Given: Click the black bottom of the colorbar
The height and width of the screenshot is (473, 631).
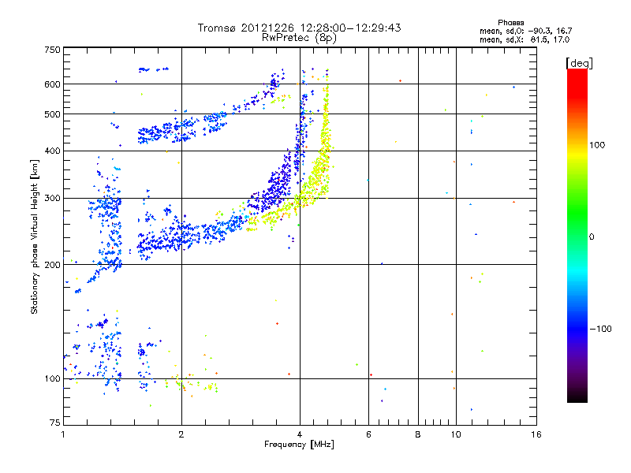Looking at the screenshot, I should click(x=577, y=397).
